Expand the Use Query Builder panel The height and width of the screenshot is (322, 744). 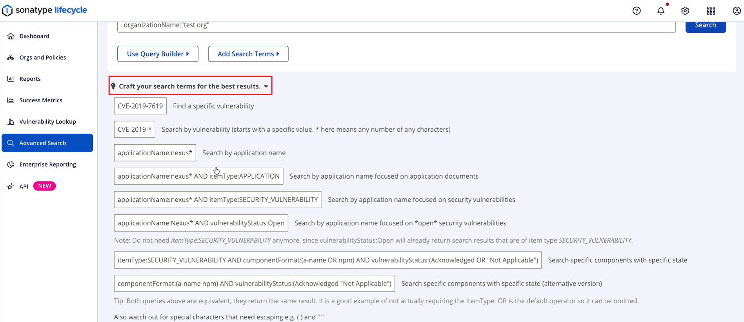tap(158, 54)
